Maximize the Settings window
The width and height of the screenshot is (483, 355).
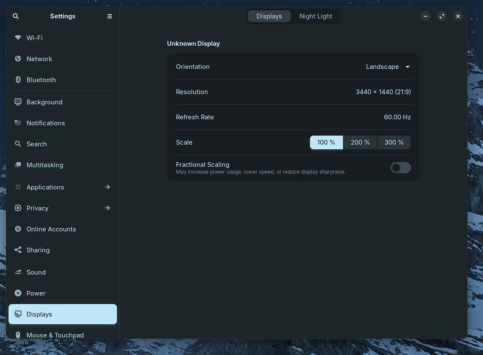(x=441, y=17)
